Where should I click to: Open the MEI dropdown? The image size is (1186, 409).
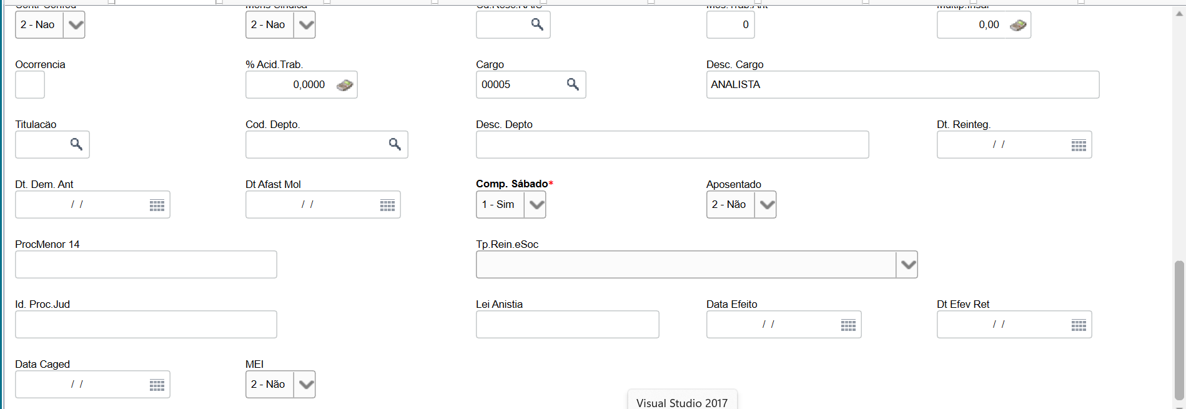[x=305, y=385]
